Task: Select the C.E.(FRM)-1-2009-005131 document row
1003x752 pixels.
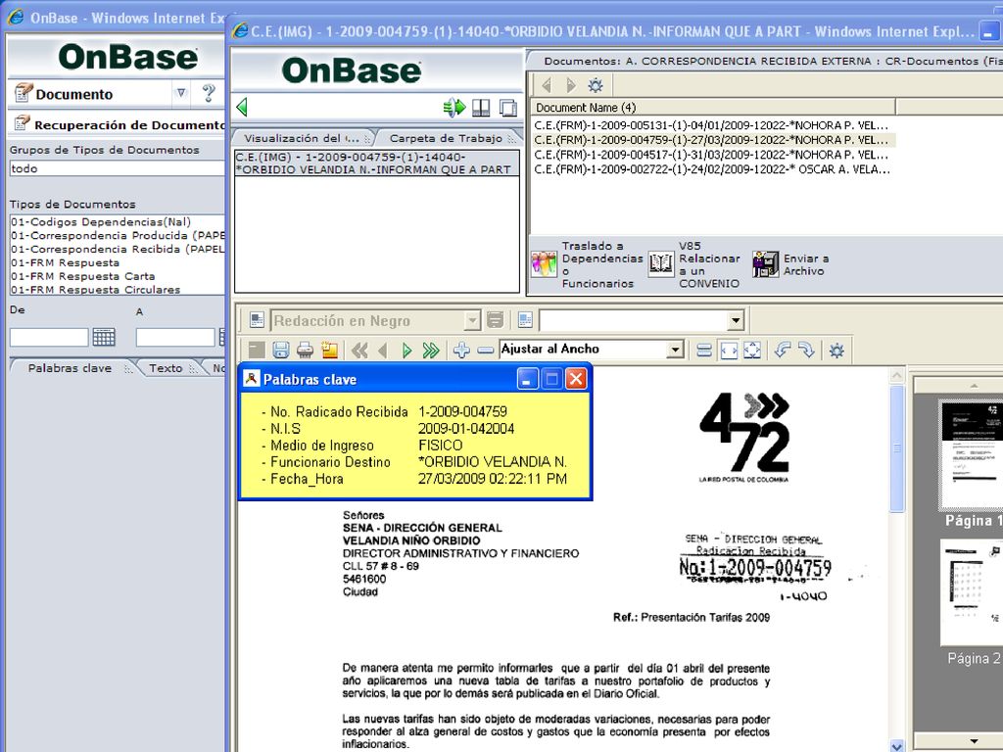Action: [x=711, y=125]
